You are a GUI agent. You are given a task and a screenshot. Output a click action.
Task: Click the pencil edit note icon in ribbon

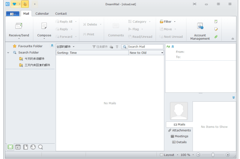(x=216, y=29)
